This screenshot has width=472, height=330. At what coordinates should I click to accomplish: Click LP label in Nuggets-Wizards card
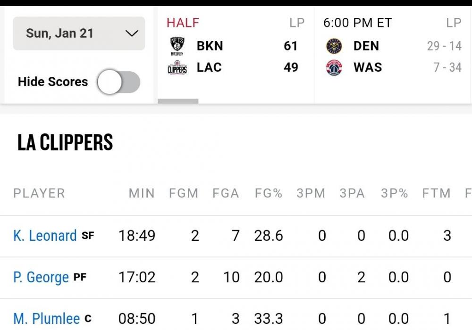click(x=454, y=23)
